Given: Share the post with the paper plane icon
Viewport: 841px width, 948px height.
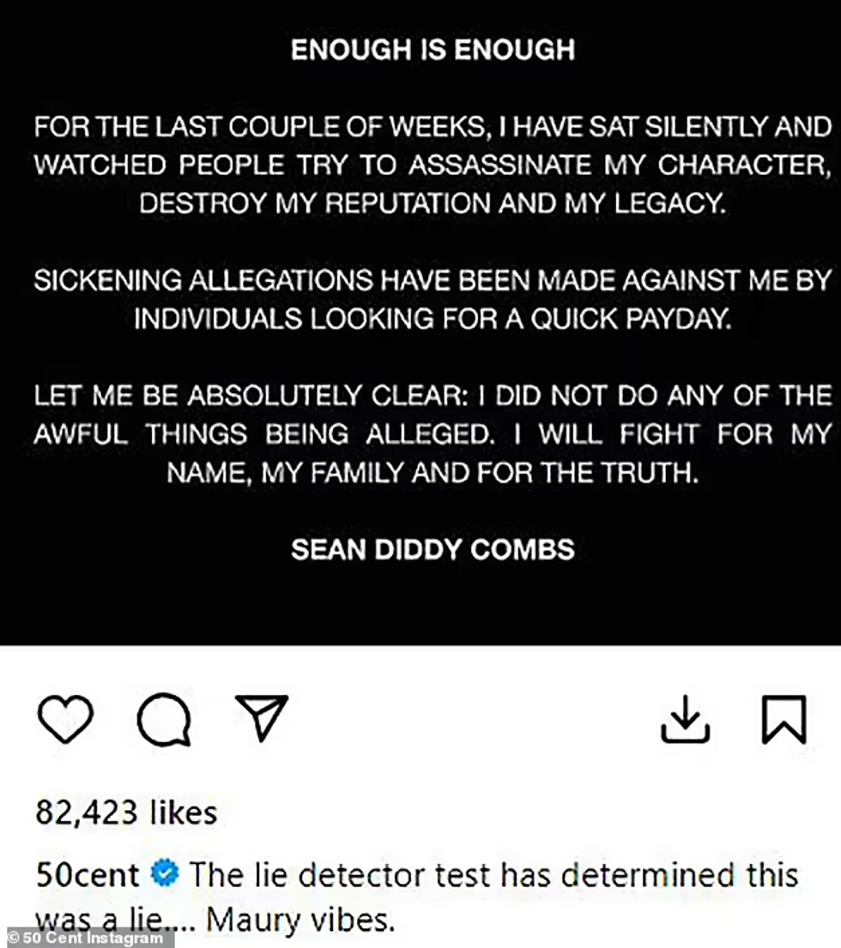Looking at the screenshot, I should 261,717.
